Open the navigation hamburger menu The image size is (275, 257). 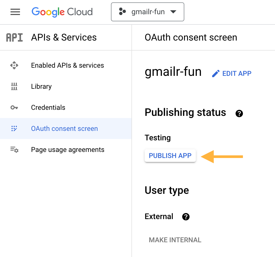pyautogui.click(x=15, y=12)
